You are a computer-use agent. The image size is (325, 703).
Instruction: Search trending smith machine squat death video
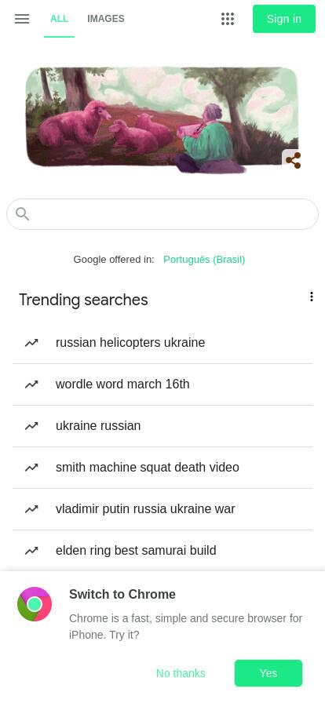point(162,468)
